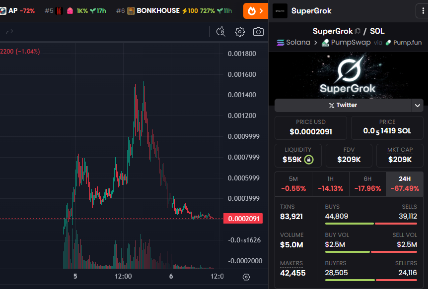
Task: Open the three-dot menu beside SuperGrok
Action: 423,11
